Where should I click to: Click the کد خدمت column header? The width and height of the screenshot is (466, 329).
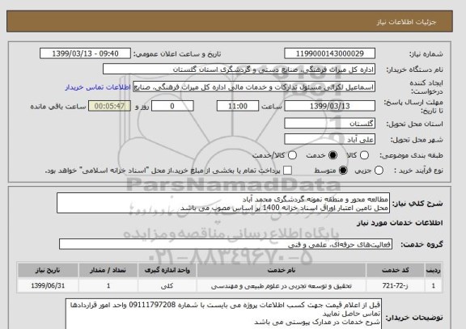point(396,270)
